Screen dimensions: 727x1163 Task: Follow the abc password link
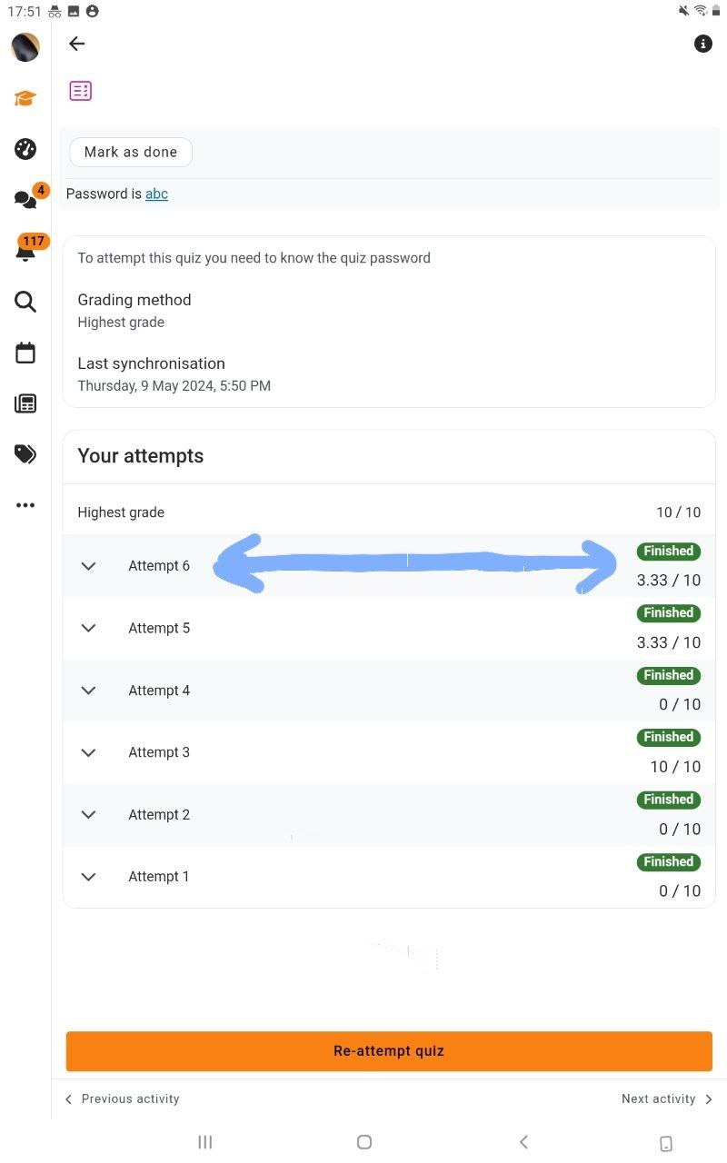coord(156,194)
